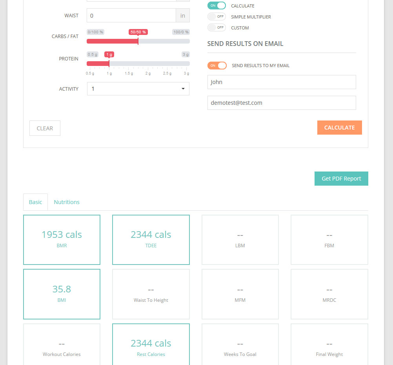Screen dimensions: 393x365
Task: Open the Activity dropdown
Action: click(138, 89)
